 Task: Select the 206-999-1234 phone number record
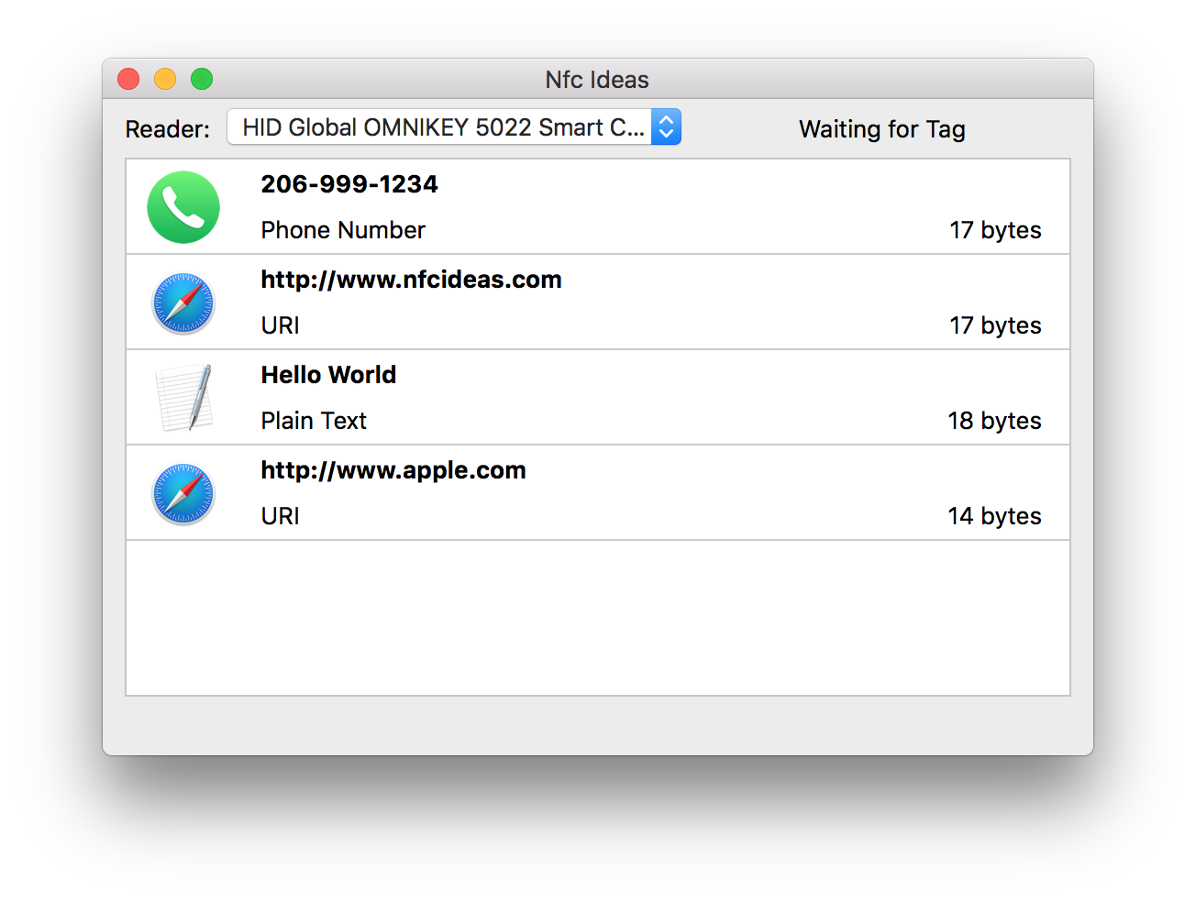(349, 183)
